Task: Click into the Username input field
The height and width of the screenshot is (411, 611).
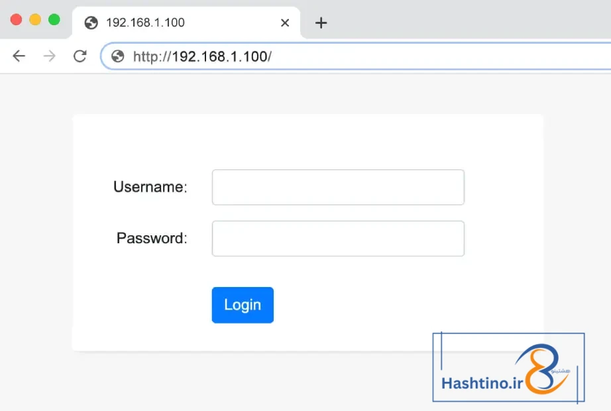Action: coord(338,187)
